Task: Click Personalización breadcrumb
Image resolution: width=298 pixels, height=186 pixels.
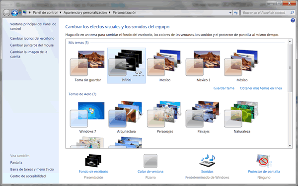Action: pos(125,13)
